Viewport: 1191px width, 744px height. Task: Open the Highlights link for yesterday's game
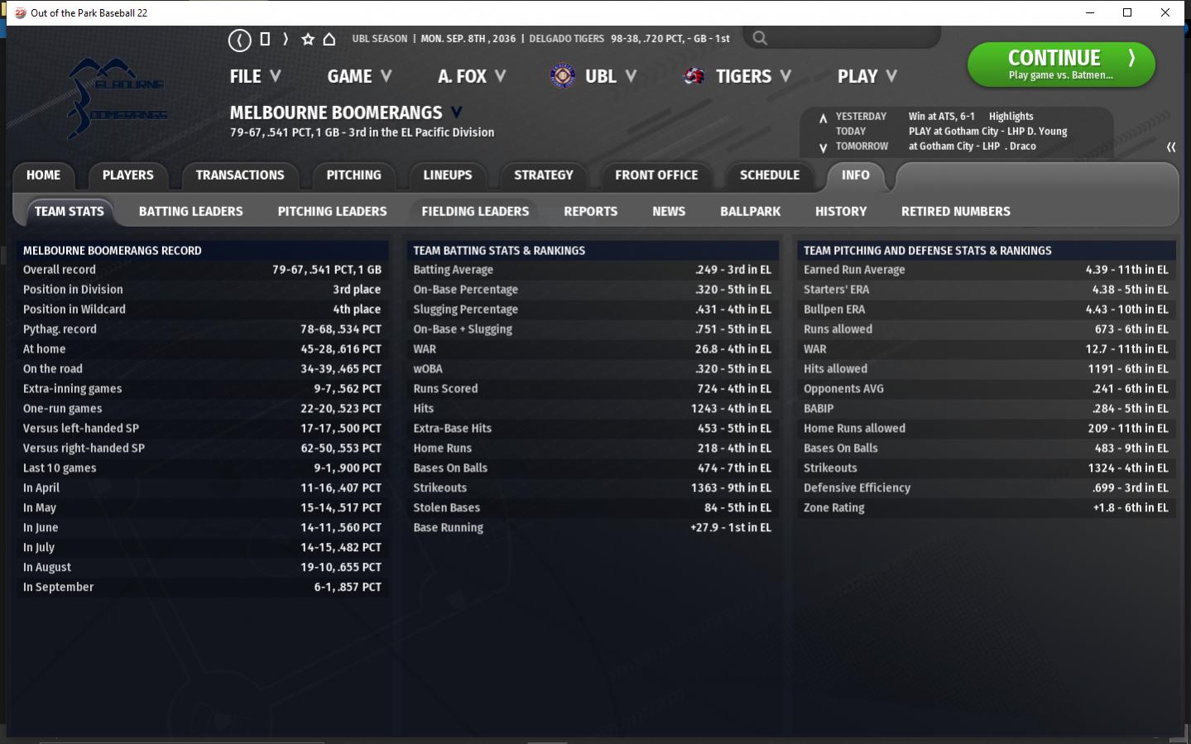[1011, 117]
